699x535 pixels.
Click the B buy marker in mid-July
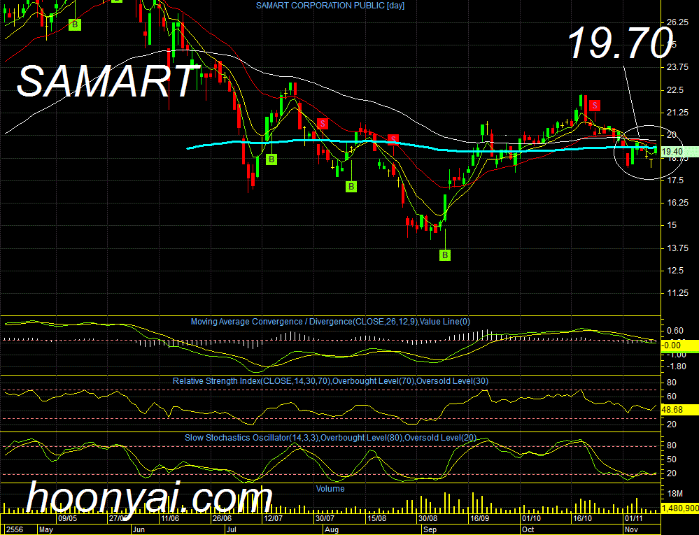[271, 159]
